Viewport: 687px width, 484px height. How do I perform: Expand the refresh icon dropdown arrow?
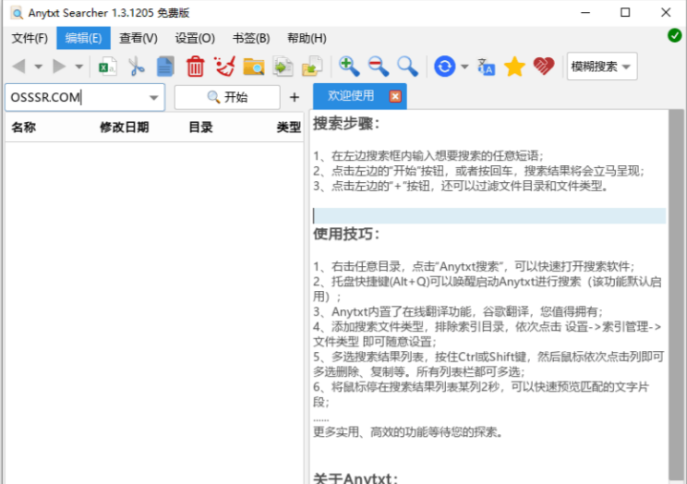pyautogui.click(x=464, y=66)
